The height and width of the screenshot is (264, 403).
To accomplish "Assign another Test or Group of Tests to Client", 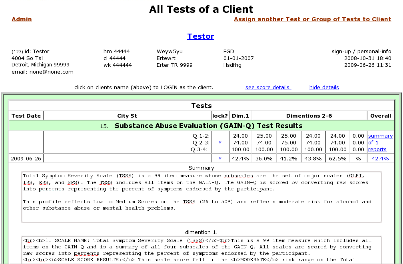I will tap(313, 19).
